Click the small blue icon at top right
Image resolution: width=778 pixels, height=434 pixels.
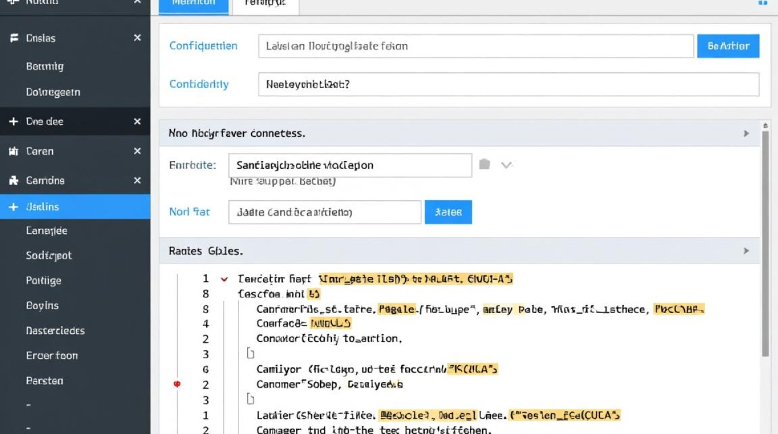762,3
